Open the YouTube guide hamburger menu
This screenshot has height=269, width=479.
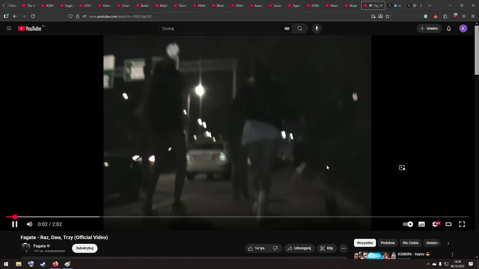[9, 28]
